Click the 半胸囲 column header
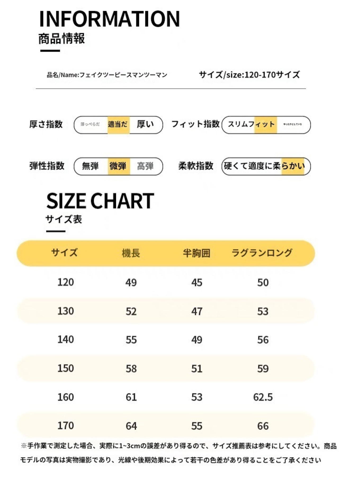This screenshot has width=339, height=478. (197, 253)
